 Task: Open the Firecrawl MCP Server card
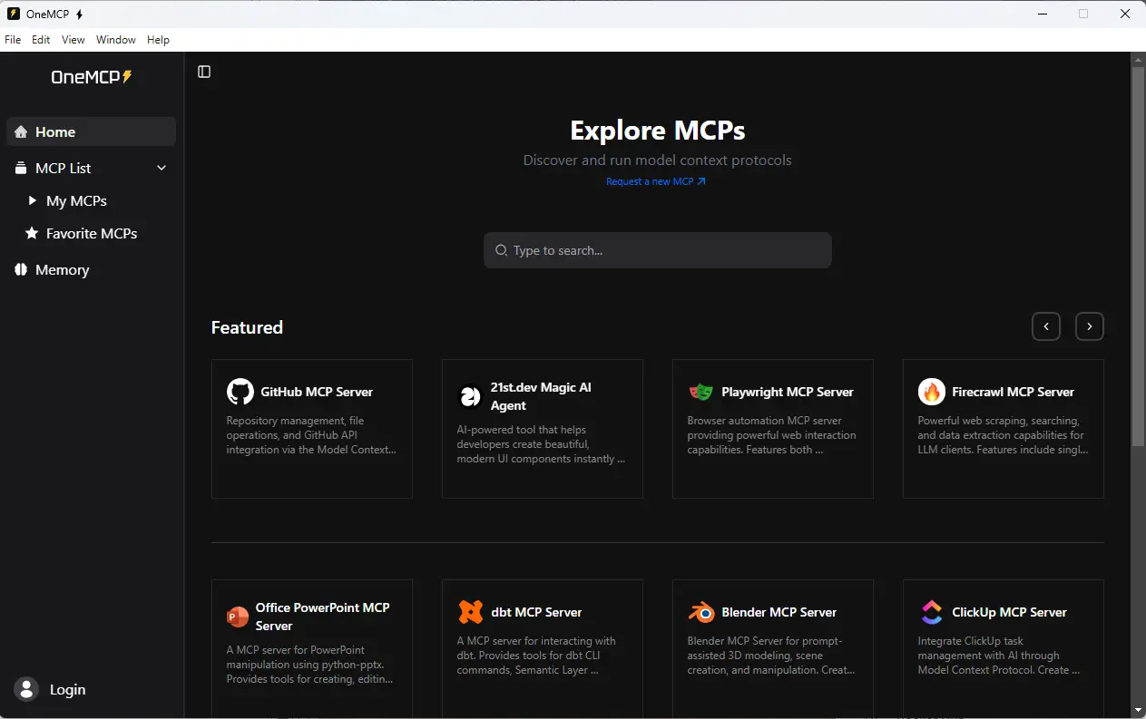tap(1004, 429)
